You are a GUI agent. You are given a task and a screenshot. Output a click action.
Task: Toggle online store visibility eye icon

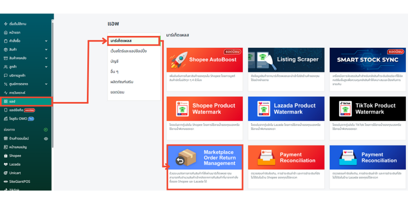pos(46,139)
